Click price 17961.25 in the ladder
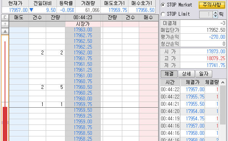This screenshot has height=141, width=228. point(83,70)
